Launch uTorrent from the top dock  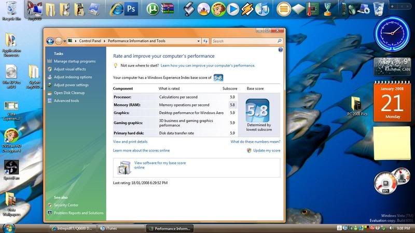click(152, 9)
